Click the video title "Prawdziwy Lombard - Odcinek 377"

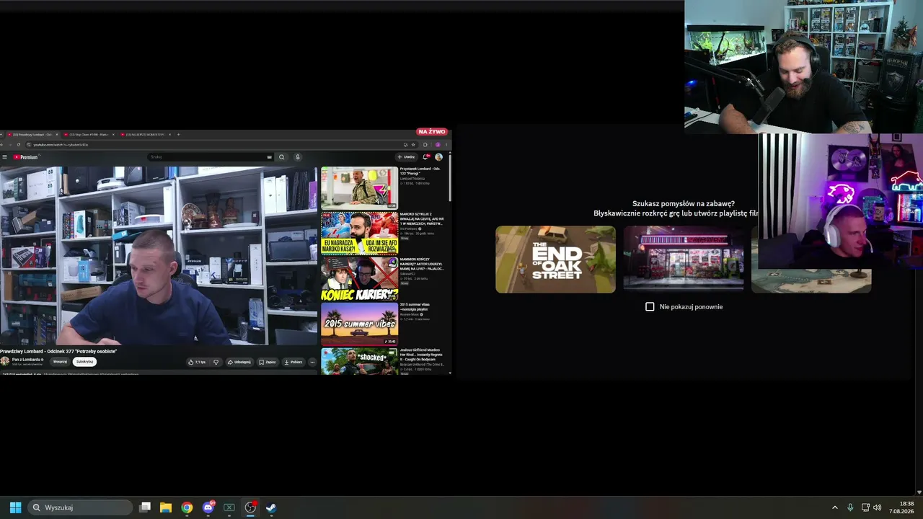tap(58, 351)
